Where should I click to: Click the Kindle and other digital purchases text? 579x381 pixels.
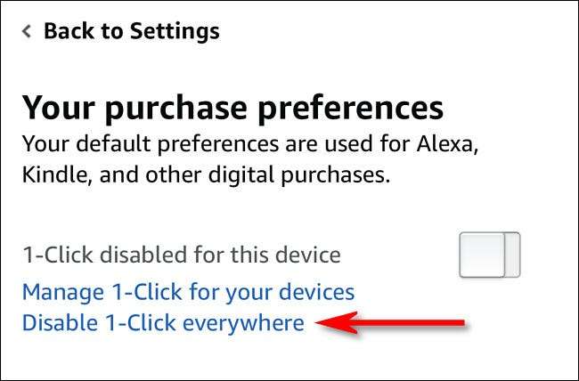(206, 175)
